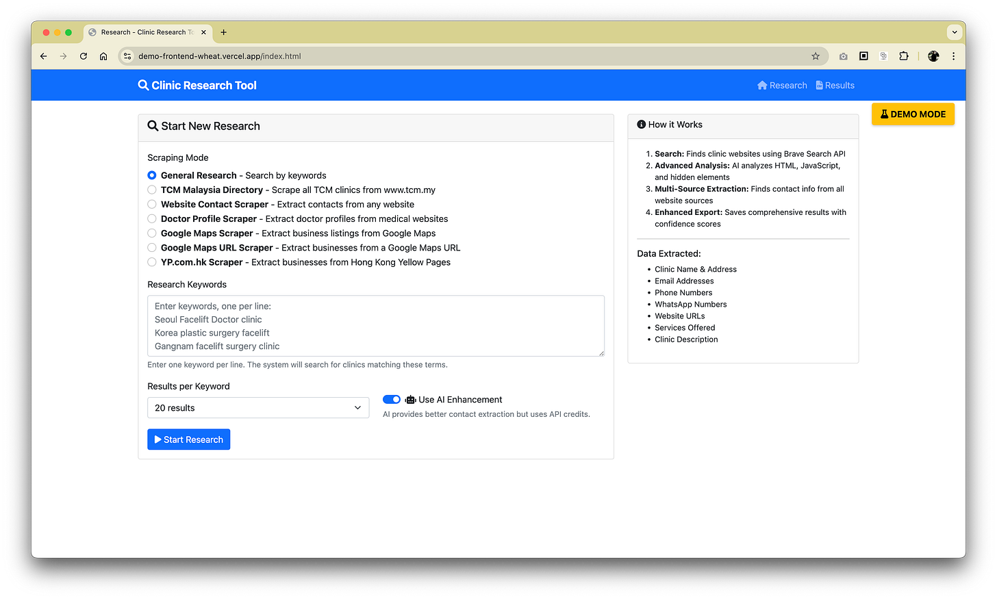Viewport: 997px width, 599px height.
Task: Click the robot icon beside AI Enhancement
Action: (x=410, y=400)
